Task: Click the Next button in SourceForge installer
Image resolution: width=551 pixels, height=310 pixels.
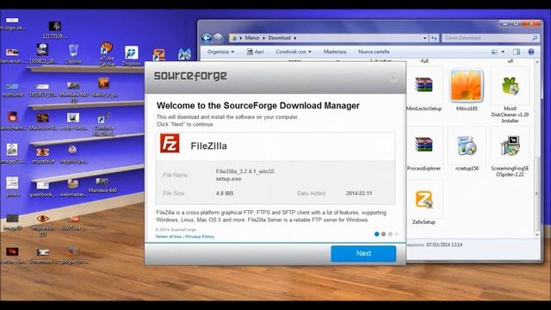Action: point(363,253)
